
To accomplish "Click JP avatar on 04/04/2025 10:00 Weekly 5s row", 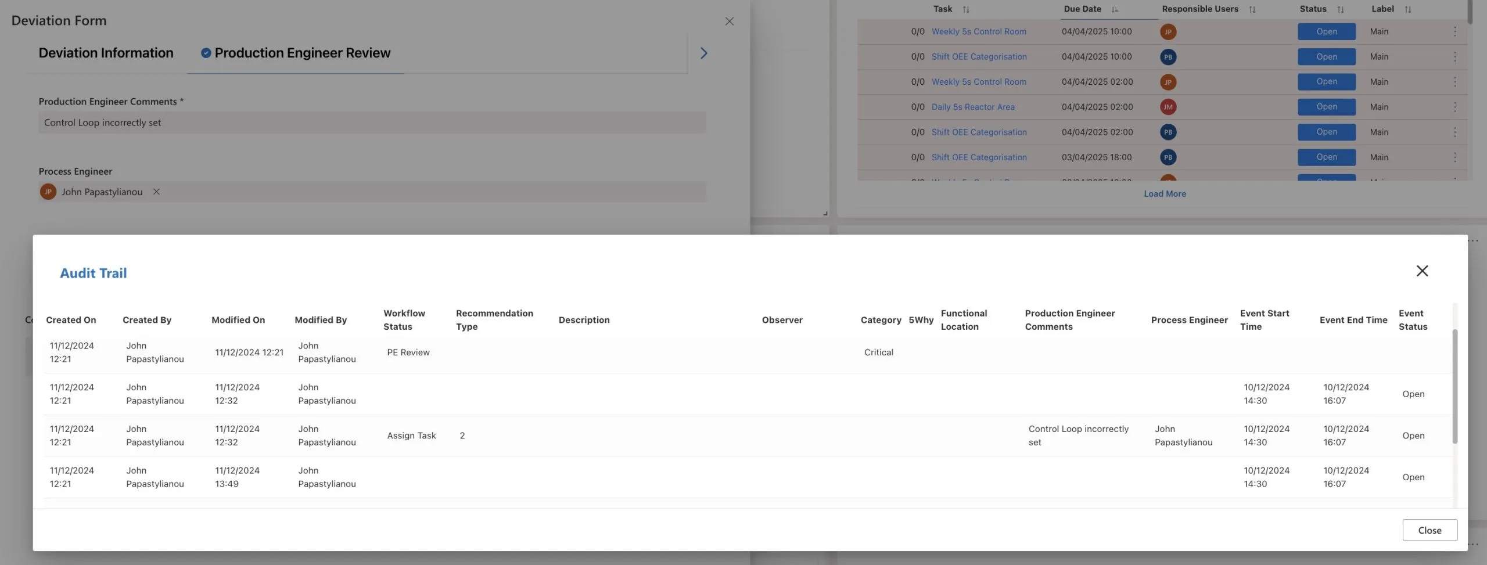I will 1168,32.
